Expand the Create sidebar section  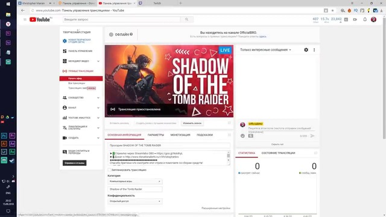pos(98,138)
